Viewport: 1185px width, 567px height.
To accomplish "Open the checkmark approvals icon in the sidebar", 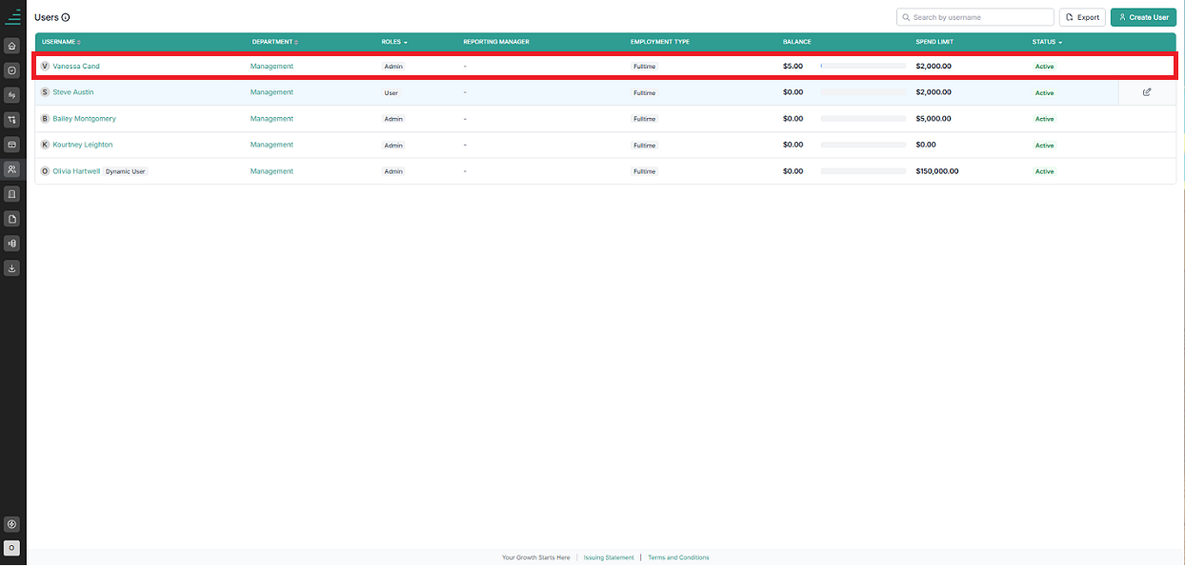I will pyautogui.click(x=11, y=70).
